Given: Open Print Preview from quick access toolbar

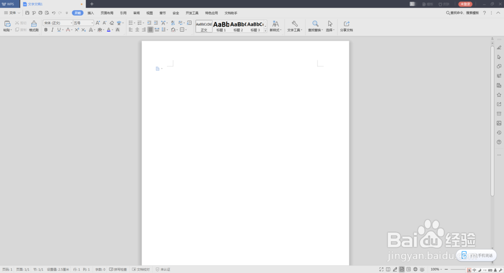Looking at the screenshot, I should (47, 13).
